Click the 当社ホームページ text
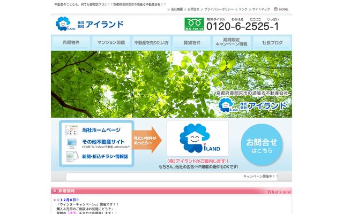Screen dimensions: 343x214 coord(101,130)
